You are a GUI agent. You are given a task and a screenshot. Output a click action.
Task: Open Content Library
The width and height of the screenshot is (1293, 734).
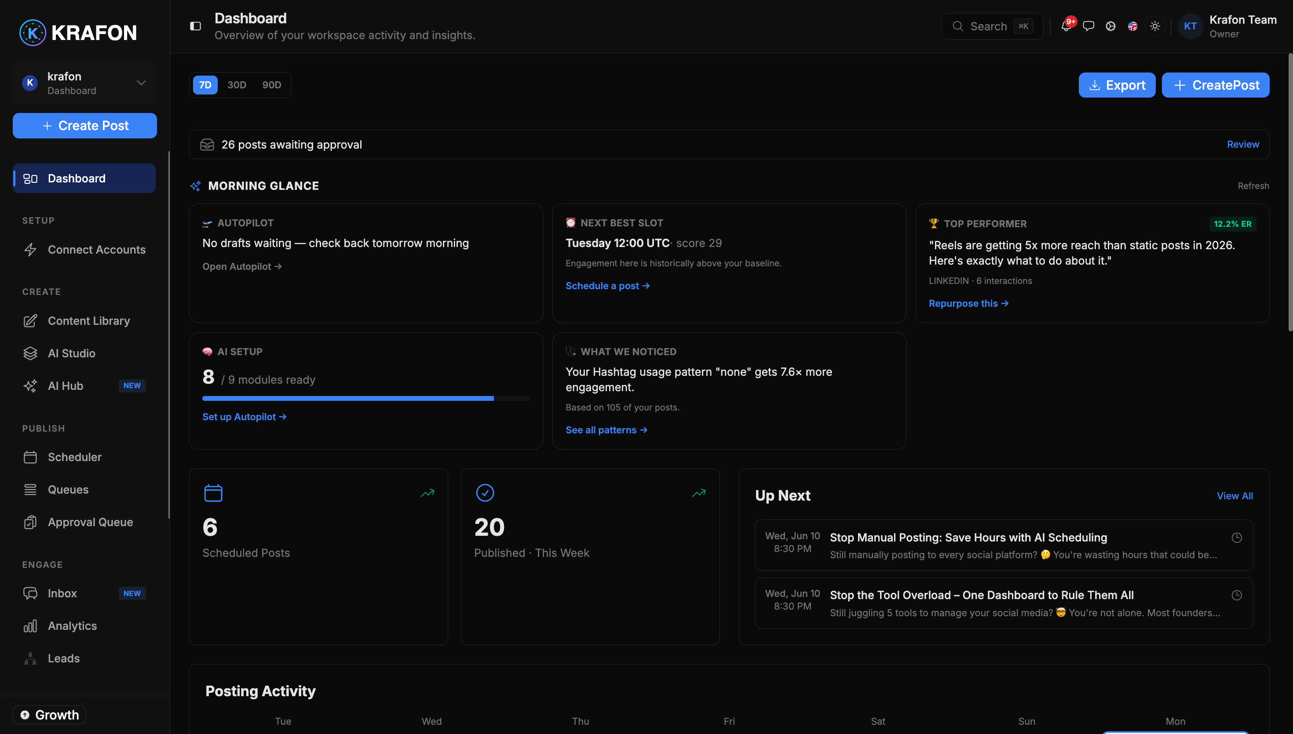point(84,320)
